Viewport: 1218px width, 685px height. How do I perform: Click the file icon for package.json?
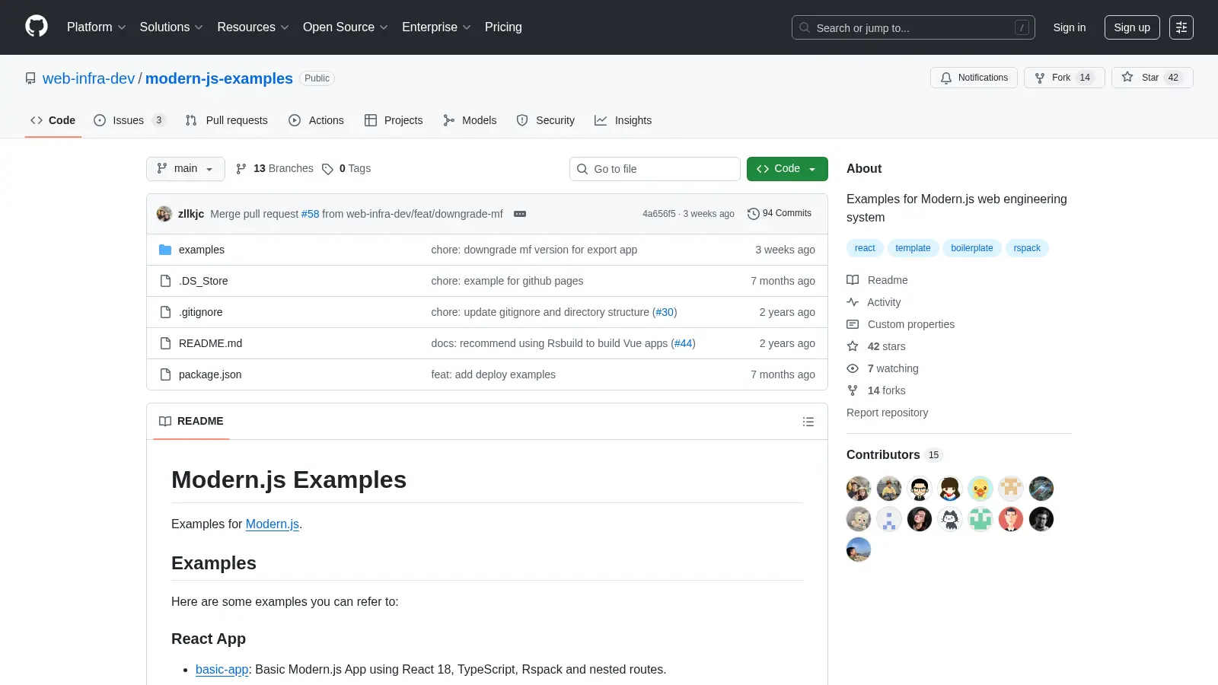(x=165, y=374)
